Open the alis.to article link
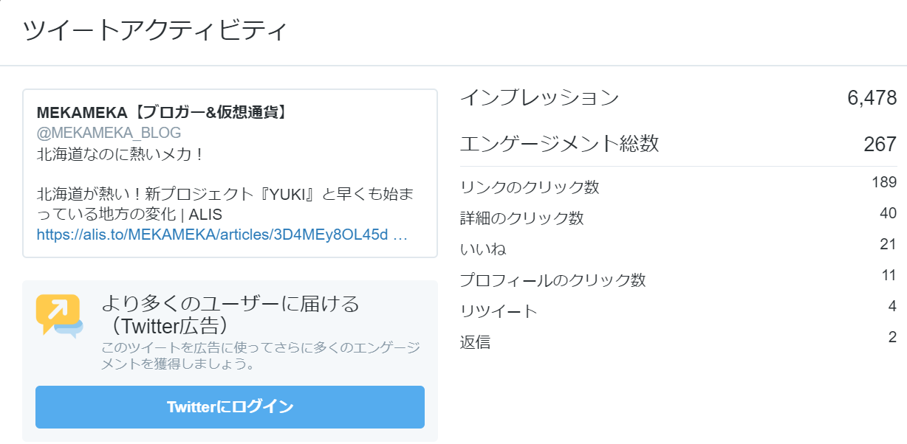The width and height of the screenshot is (907, 444). [x=222, y=235]
